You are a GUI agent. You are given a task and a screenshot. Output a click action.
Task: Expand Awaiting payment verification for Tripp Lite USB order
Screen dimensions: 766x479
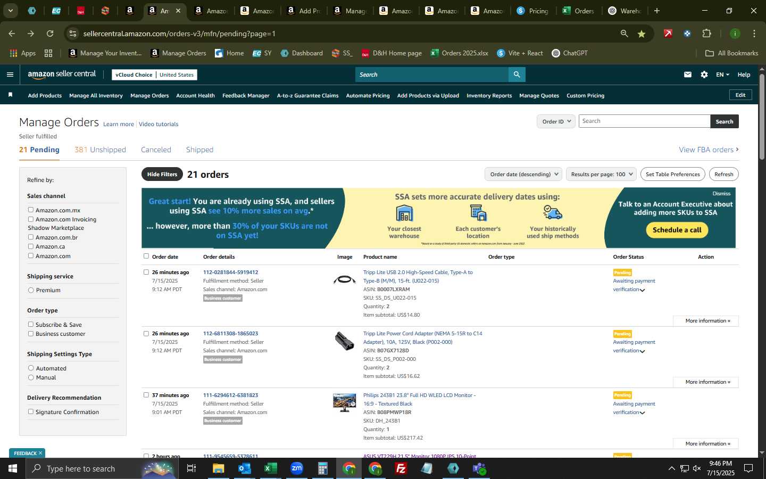[x=642, y=290]
